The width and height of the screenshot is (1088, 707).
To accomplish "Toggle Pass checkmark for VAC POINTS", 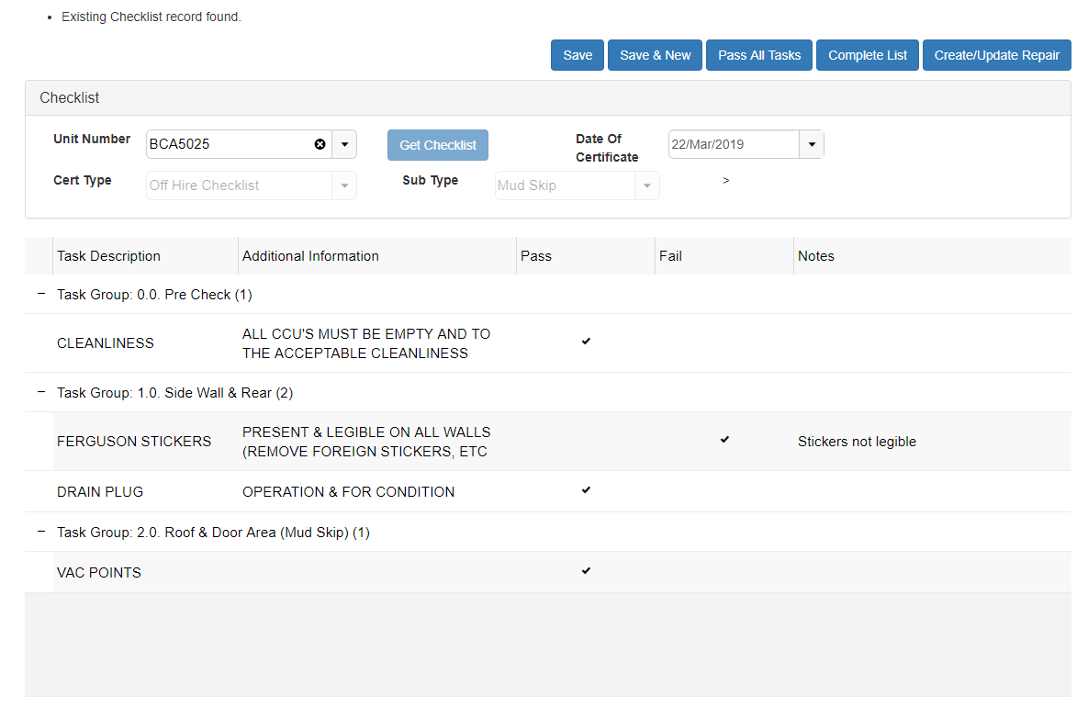I will point(586,571).
